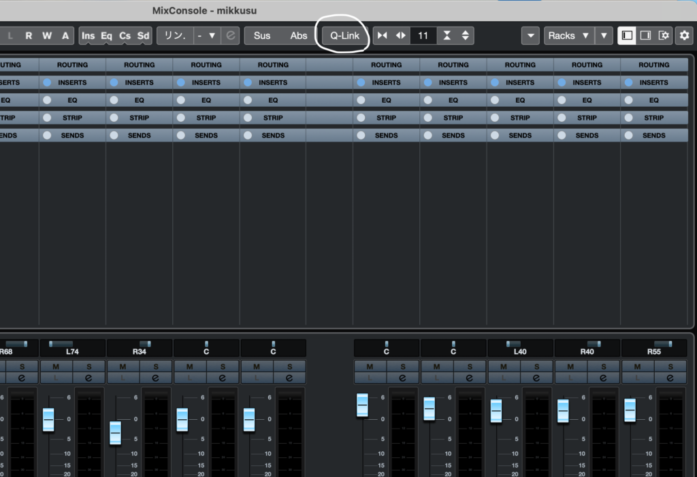This screenshot has height=477, width=697.
Task: Open MixConsole settings gear icon
Action: [685, 35]
